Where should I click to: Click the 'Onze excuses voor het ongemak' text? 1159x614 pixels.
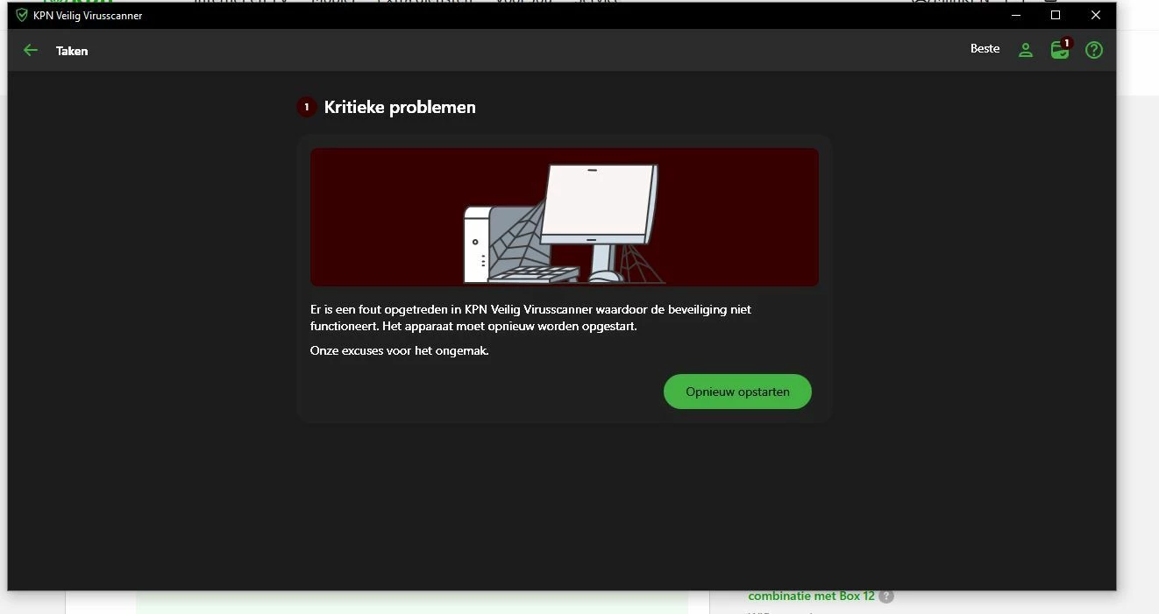point(400,350)
